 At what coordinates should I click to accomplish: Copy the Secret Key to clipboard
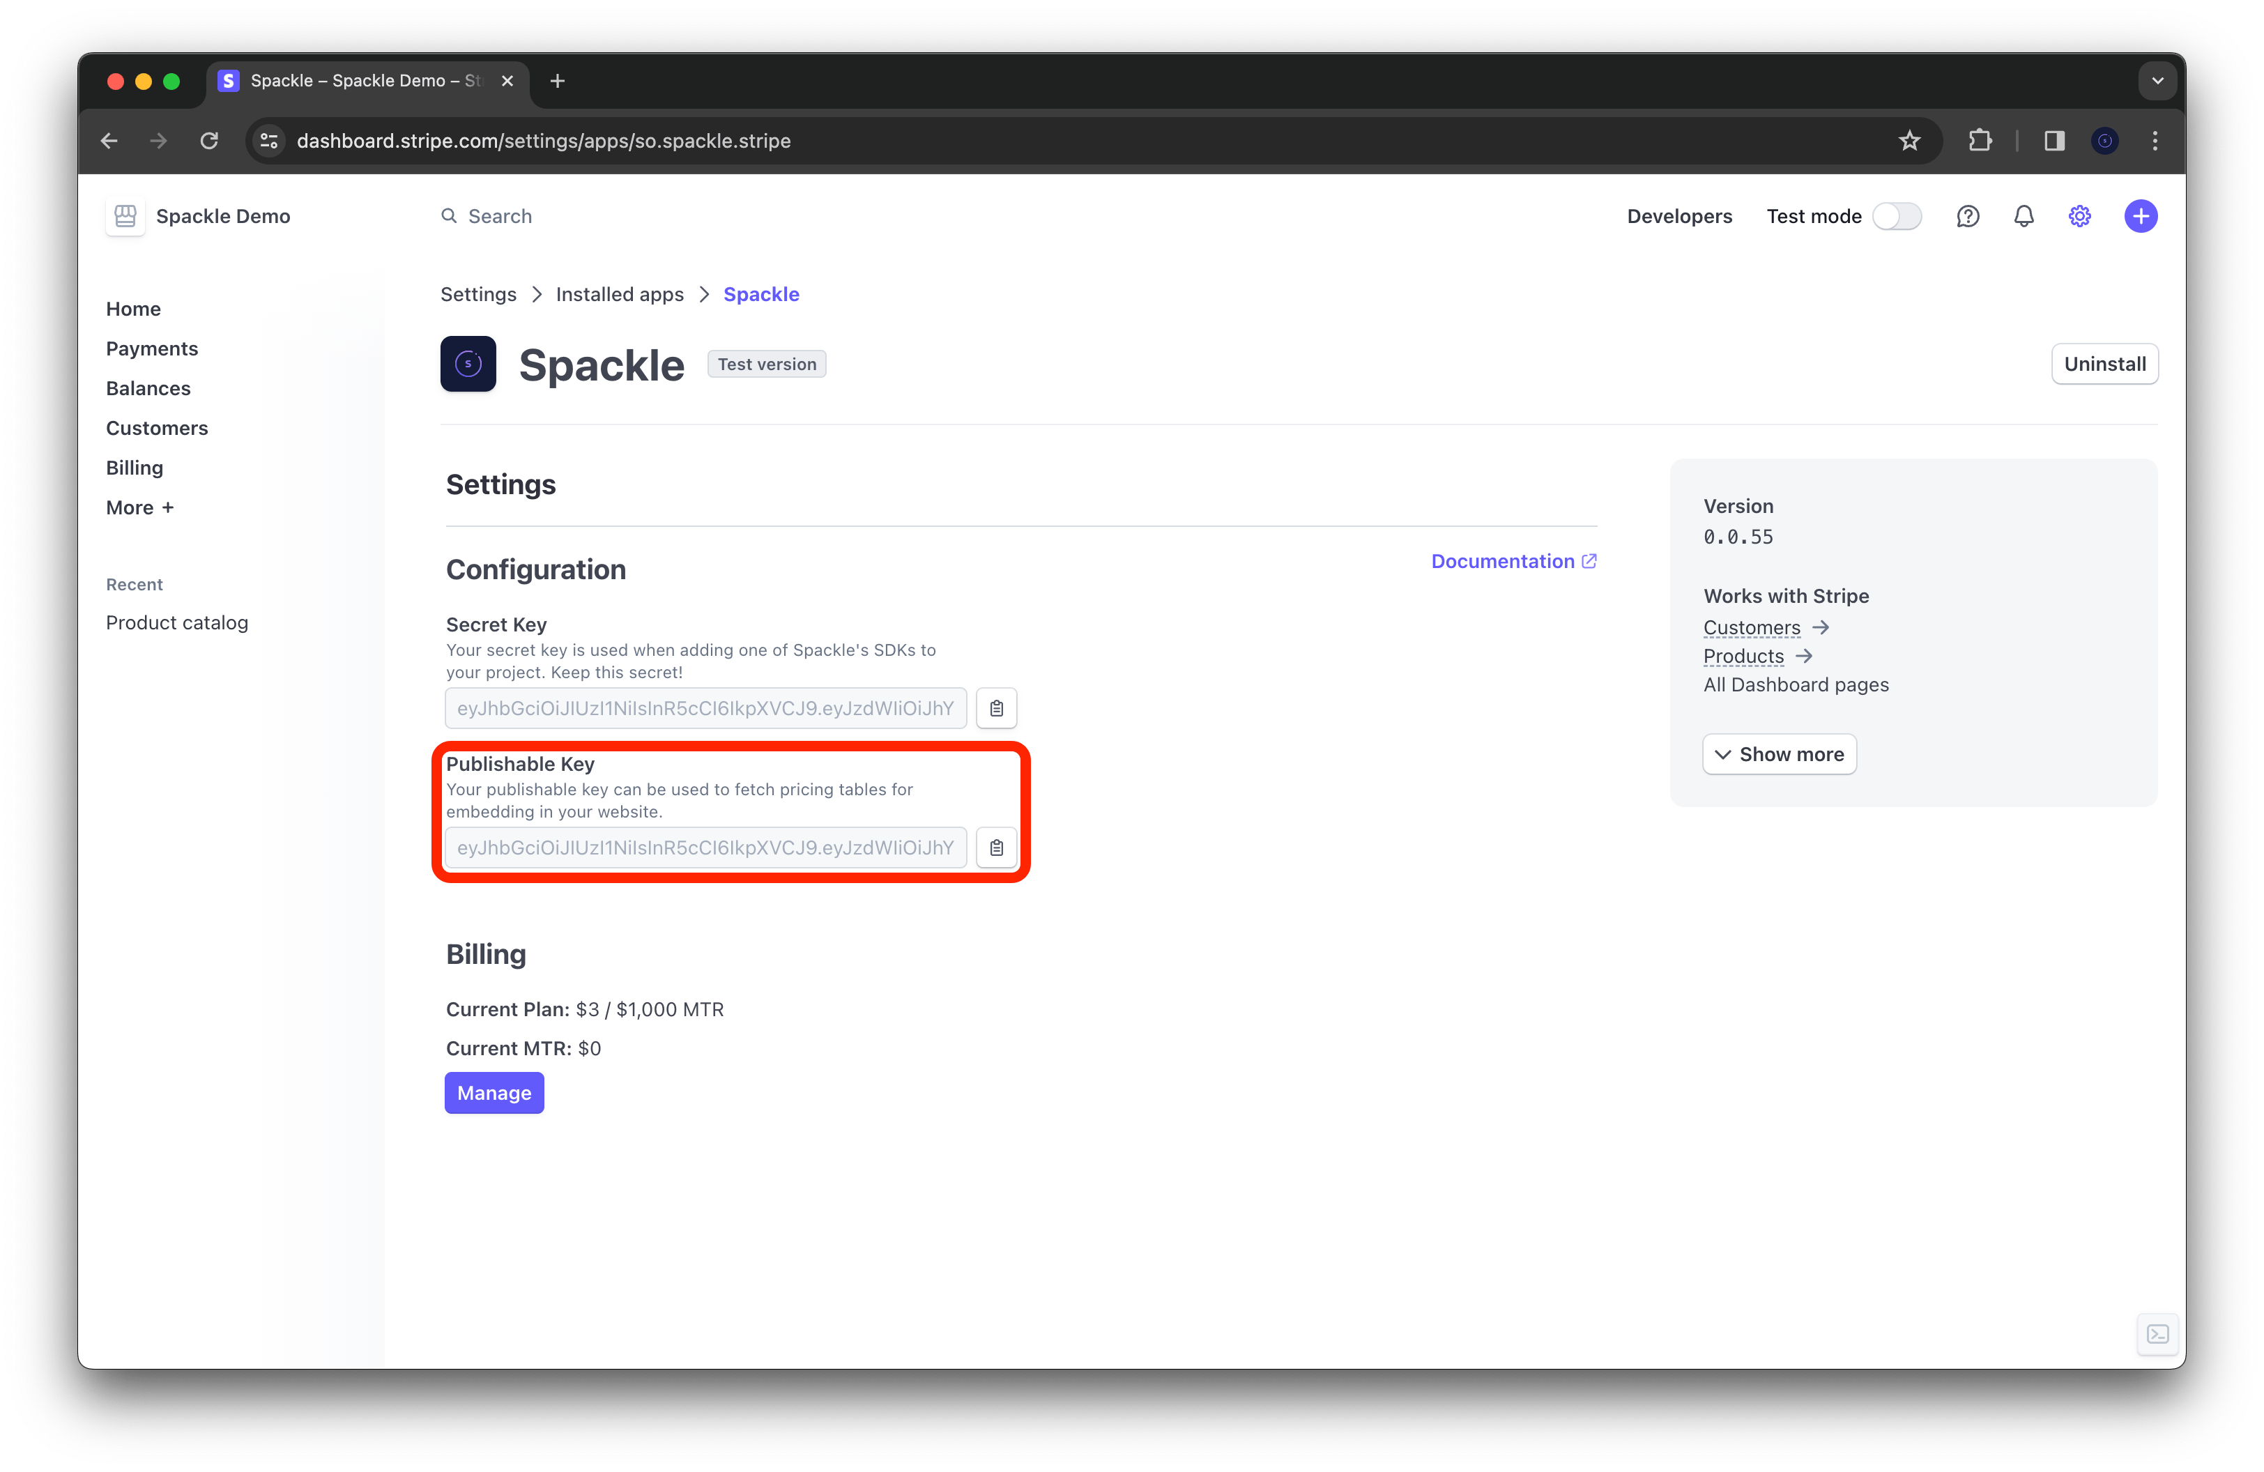point(996,708)
